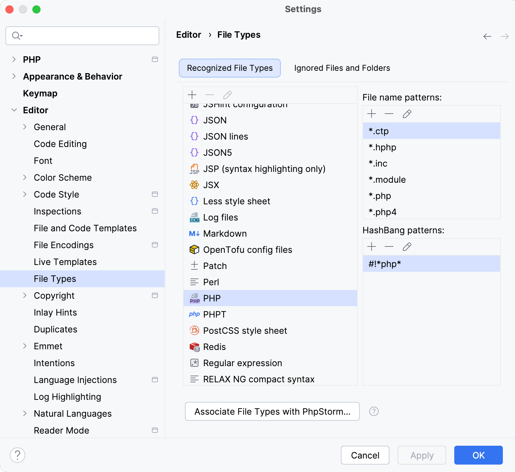Edit the selected file type with the pencil icon
The image size is (515, 472).
point(227,95)
